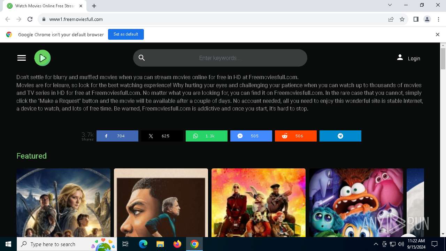Share on X button with 625
The width and height of the screenshot is (446, 251).
(x=162, y=136)
